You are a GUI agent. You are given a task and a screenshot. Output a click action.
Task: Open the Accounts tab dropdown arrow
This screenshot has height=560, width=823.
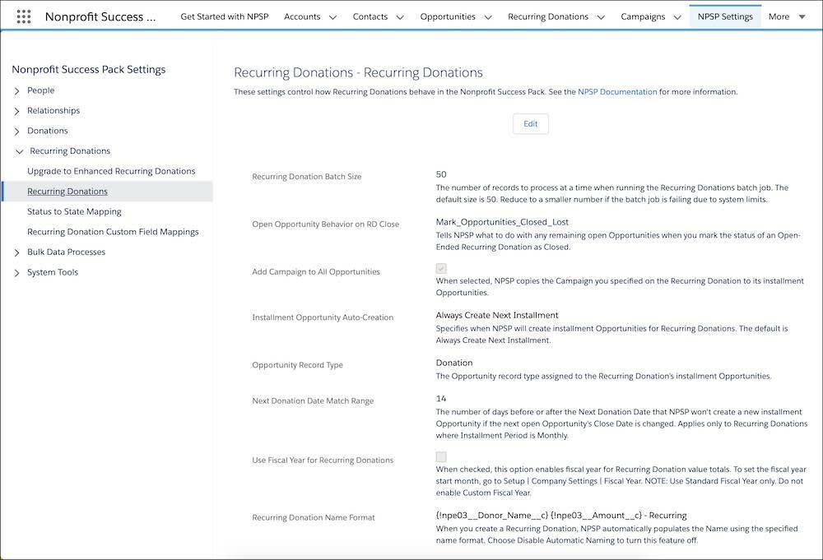pyautogui.click(x=332, y=17)
